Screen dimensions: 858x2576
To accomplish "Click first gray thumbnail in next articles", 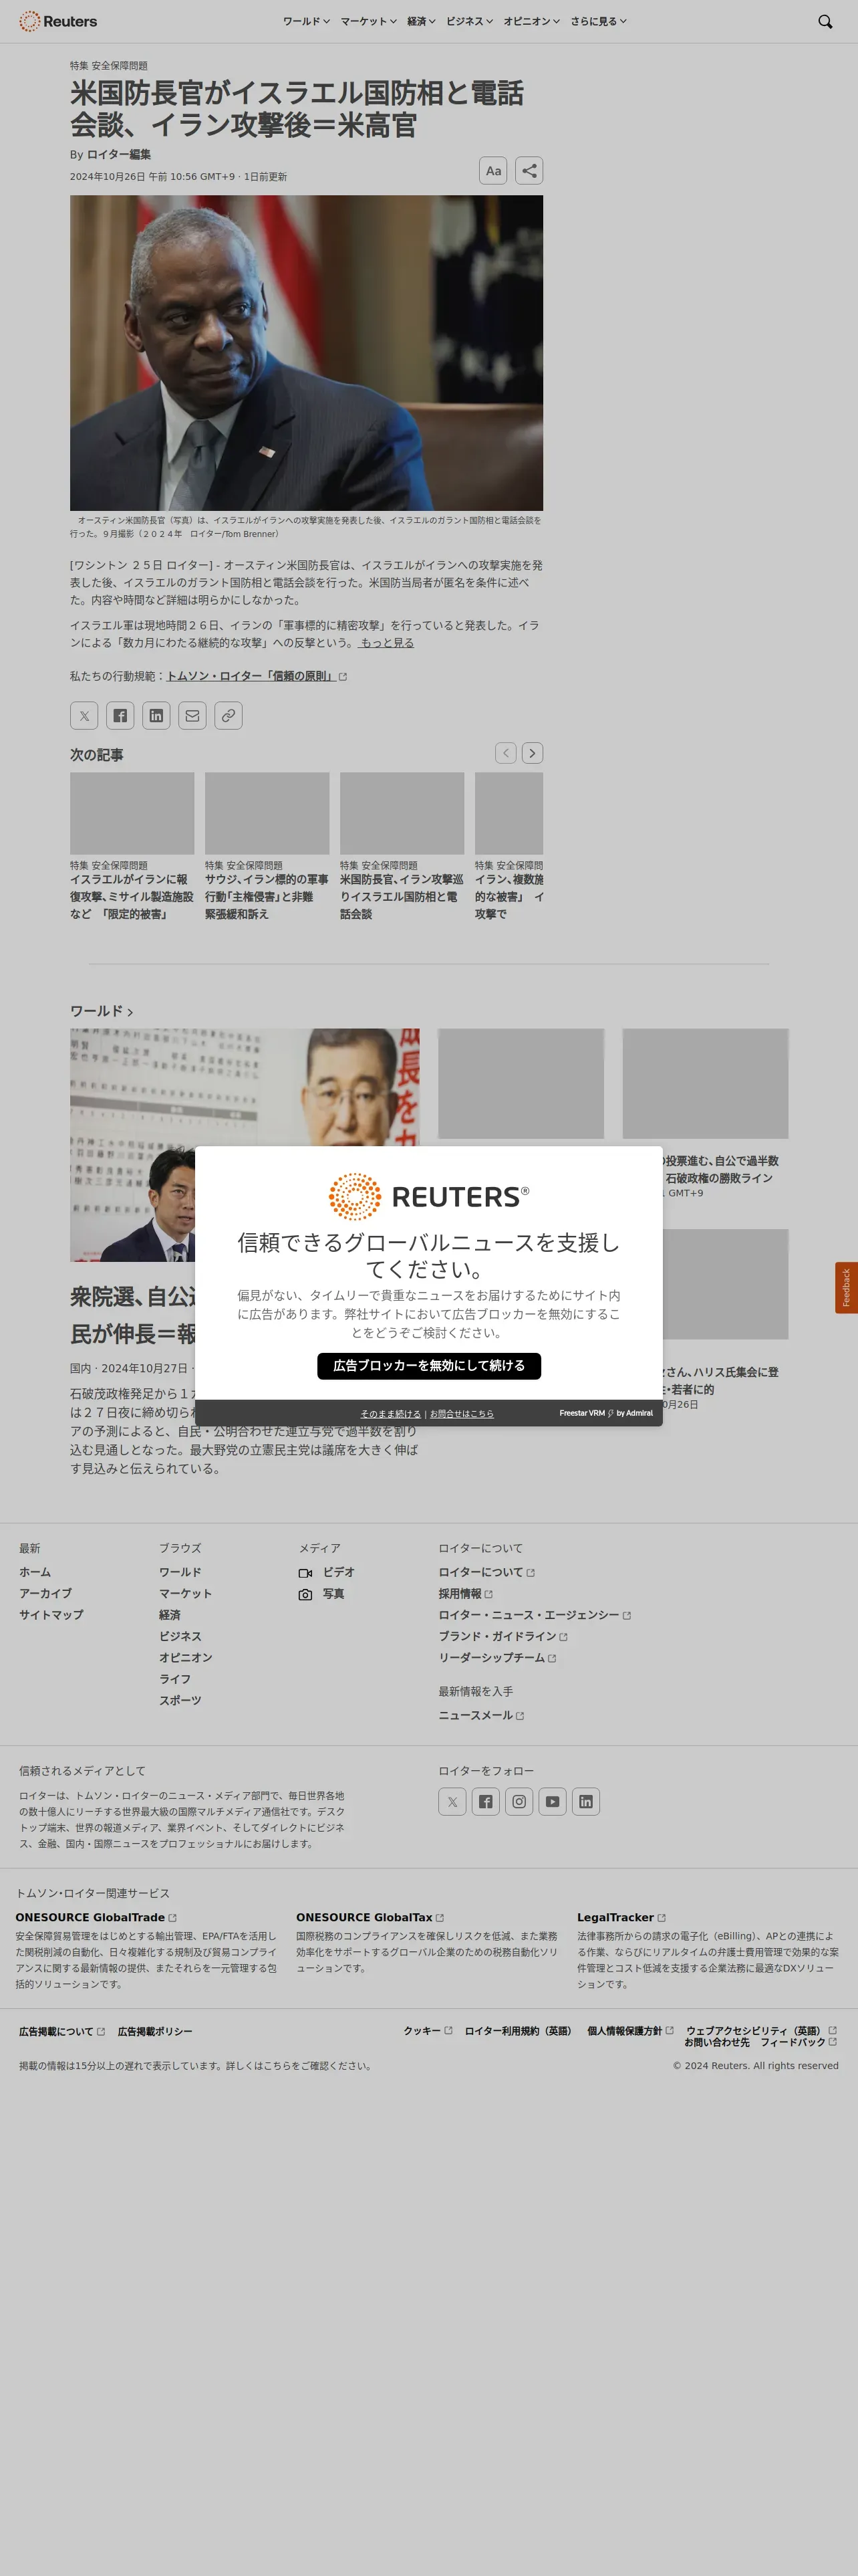I will coord(132,813).
